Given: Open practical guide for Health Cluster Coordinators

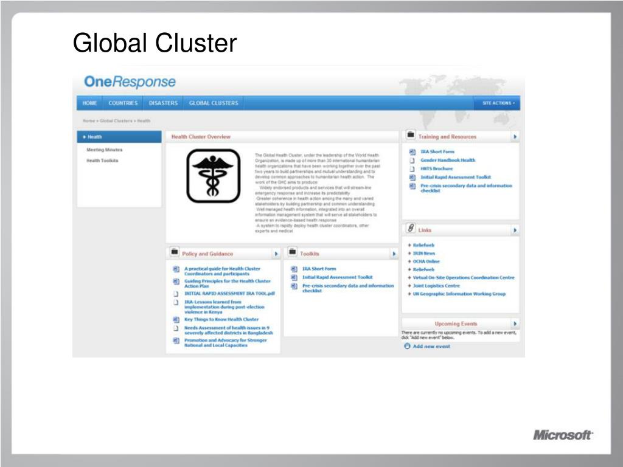Looking at the screenshot, I should tap(222, 271).
